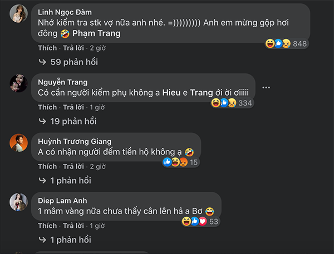The height and width of the screenshot is (254, 334).
Task: Click Trả lời under Diep Lam Anh's comment
Action: pos(73,226)
